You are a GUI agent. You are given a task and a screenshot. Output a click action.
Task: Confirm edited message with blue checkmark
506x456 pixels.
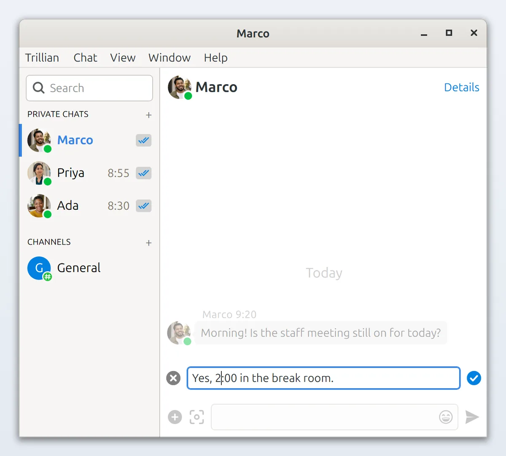pos(474,378)
